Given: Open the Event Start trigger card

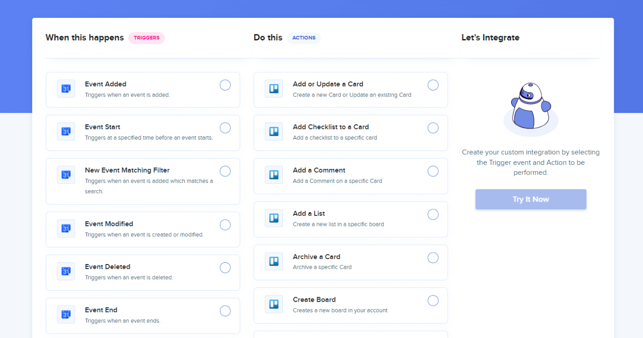Looking at the screenshot, I should [x=142, y=133].
